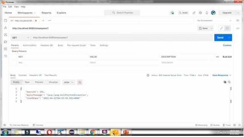This screenshot has width=244, height=137.
Task: Toggle the sidebar icon in status bar
Action: click(x=5, y=125)
